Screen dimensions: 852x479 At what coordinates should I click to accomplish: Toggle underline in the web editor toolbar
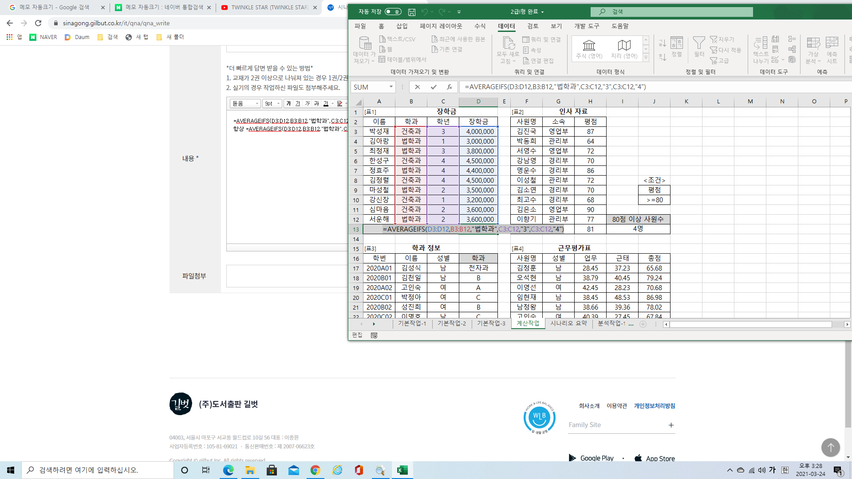coord(298,103)
